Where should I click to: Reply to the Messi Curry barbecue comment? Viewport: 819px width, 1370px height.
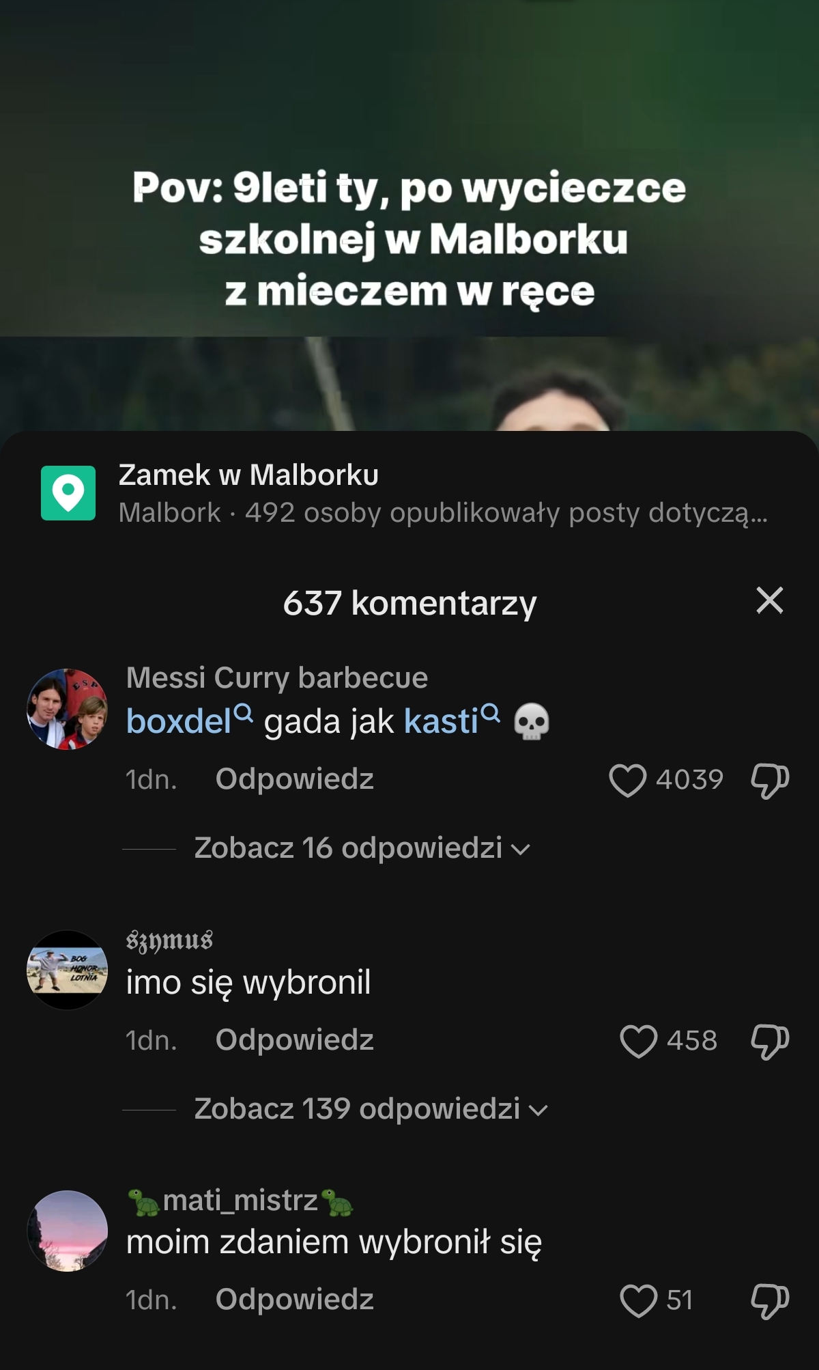click(294, 779)
